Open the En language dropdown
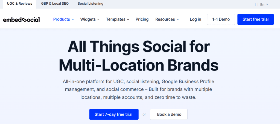Image resolution: width=280 pixels, height=124 pixels. point(264,4)
